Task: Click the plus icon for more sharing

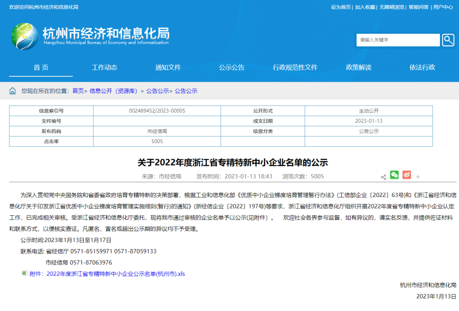Action: pyautogui.click(x=418, y=177)
